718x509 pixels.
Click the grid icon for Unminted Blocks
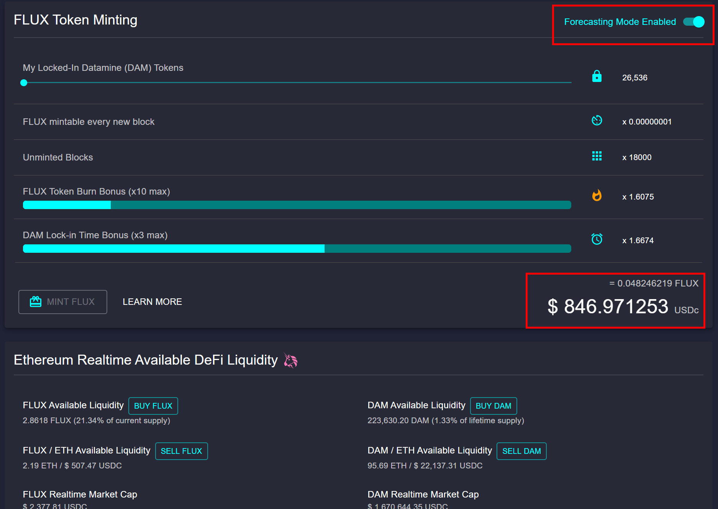(597, 156)
